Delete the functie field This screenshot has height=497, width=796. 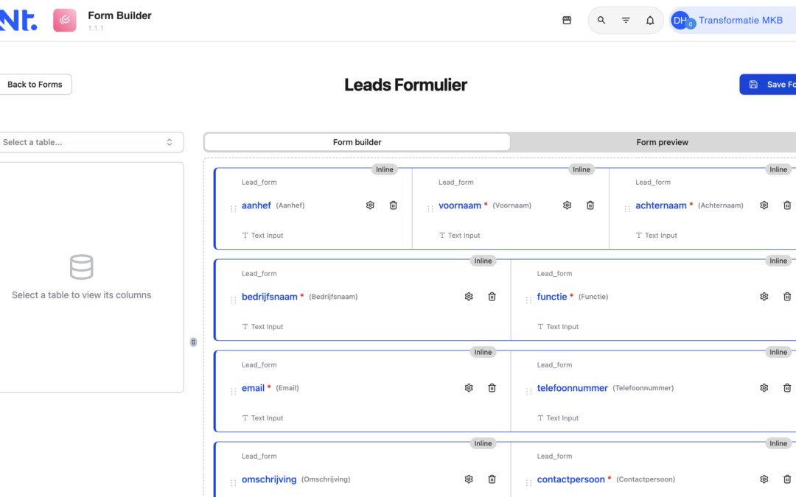[787, 297]
